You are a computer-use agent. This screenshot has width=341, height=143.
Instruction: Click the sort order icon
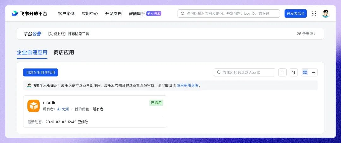pos(294,73)
